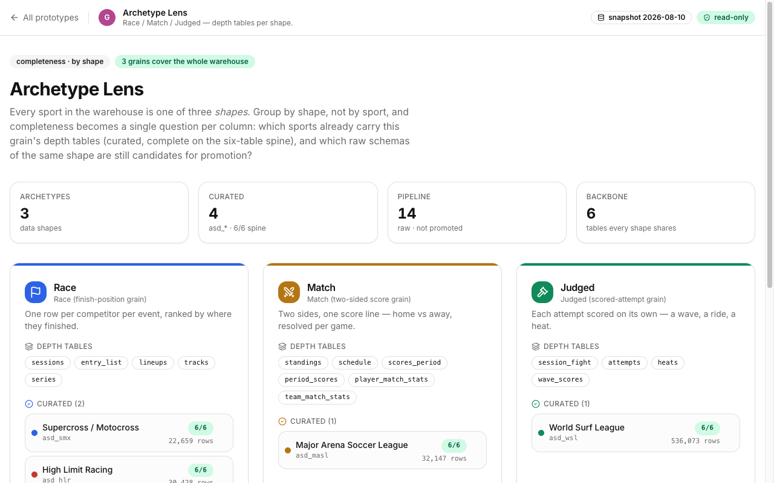Viewport: 774px width, 483px height.
Task: Click the '3 grains cover the whole warehouse' chip
Action: (185, 62)
